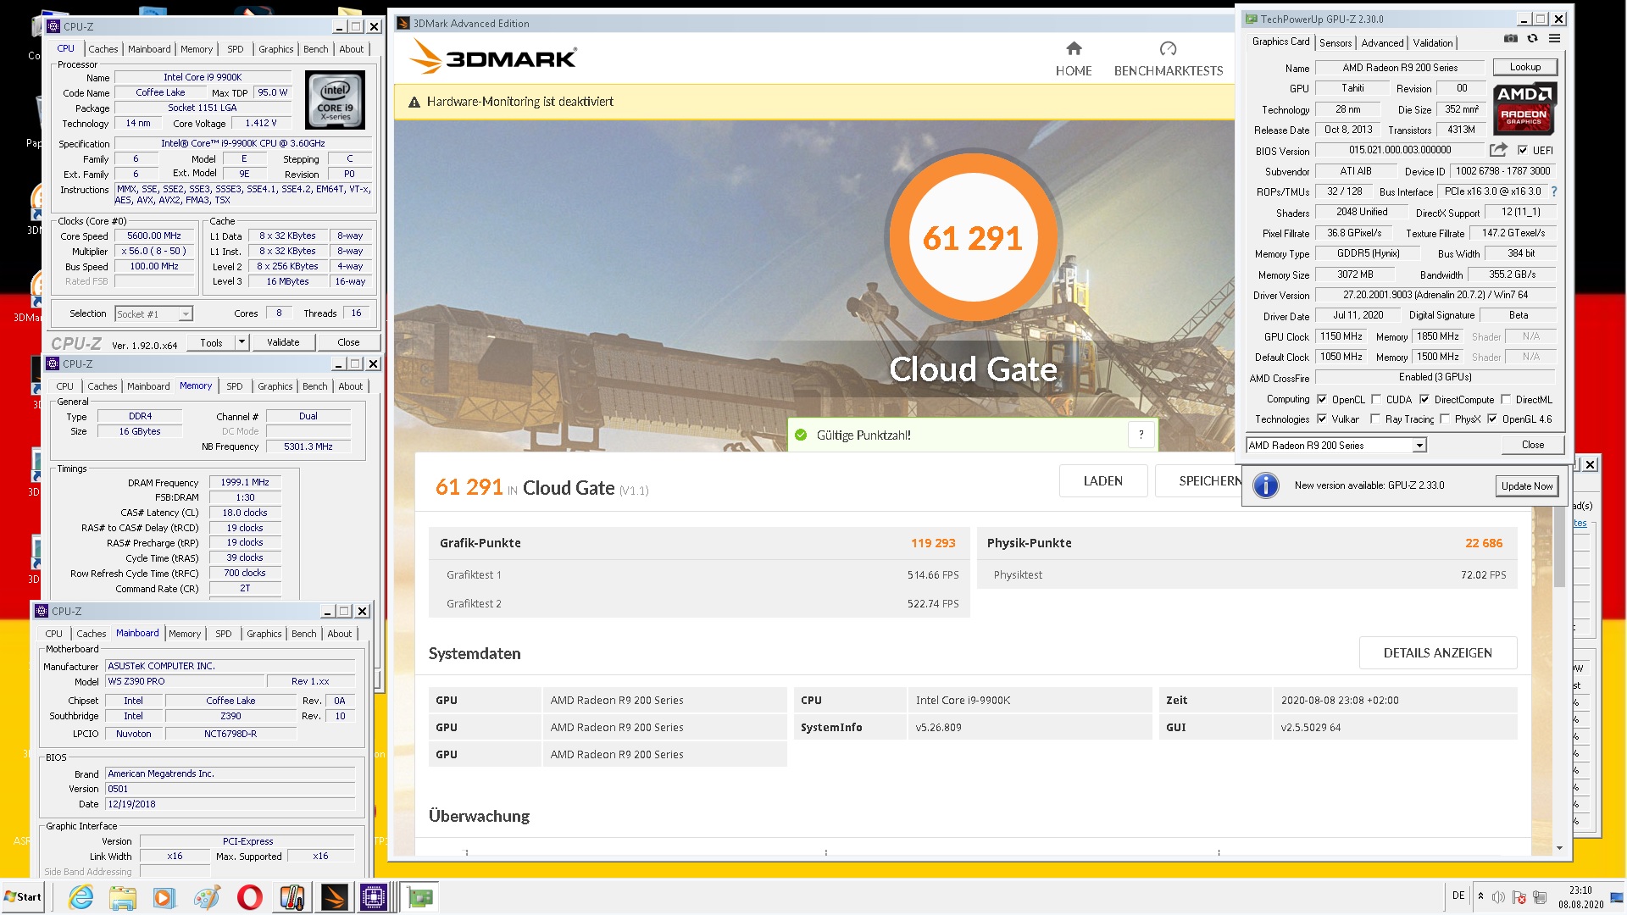The height and width of the screenshot is (915, 1627).
Task: Click the volume speaker tray icon
Action: [x=1498, y=897]
